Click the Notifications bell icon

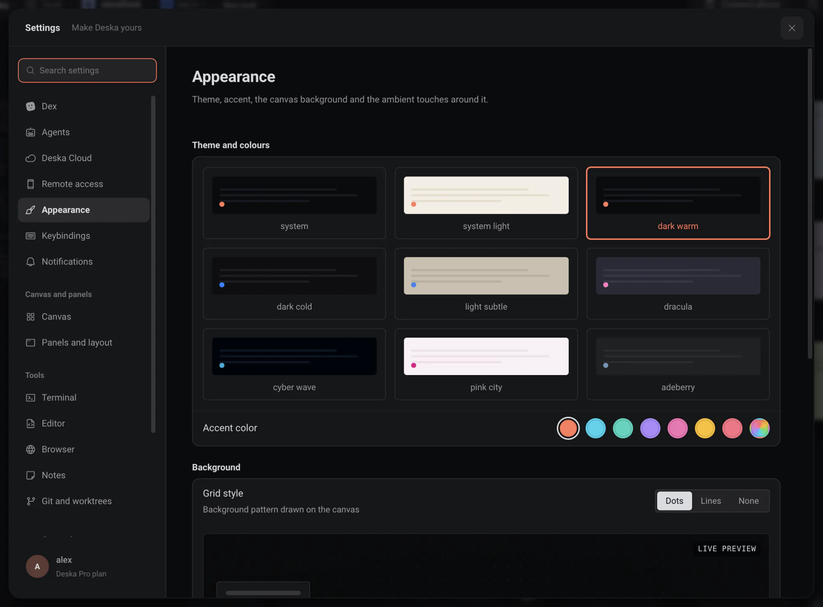[x=30, y=262]
